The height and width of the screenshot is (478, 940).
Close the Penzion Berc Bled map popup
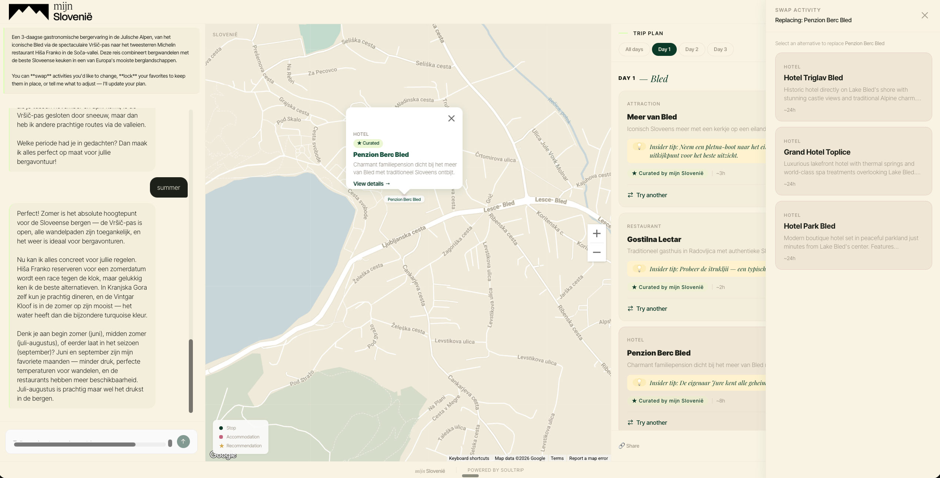point(451,118)
